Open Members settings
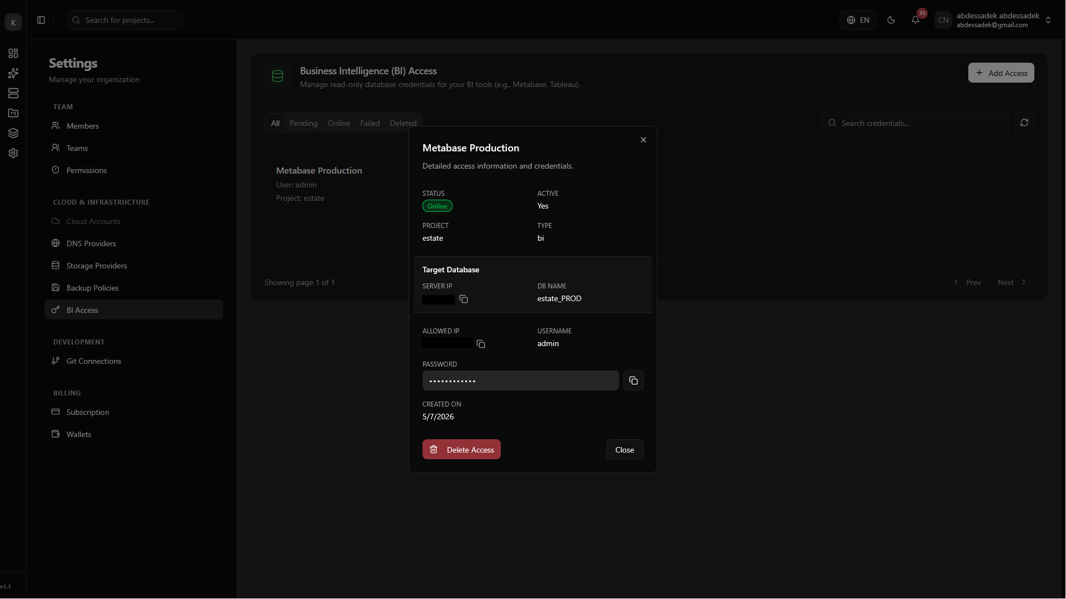The height and width of the screenshot is (599, 1066). pyautogui.click(x=134, y=126)
